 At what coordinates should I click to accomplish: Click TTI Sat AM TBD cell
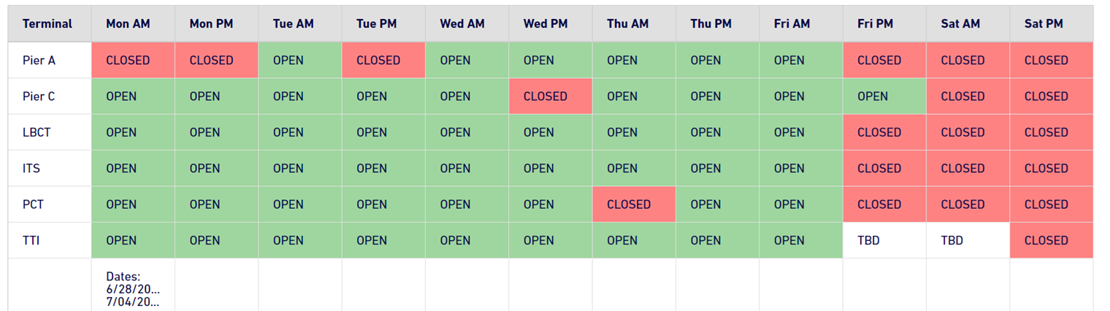[x=968, y=240]
